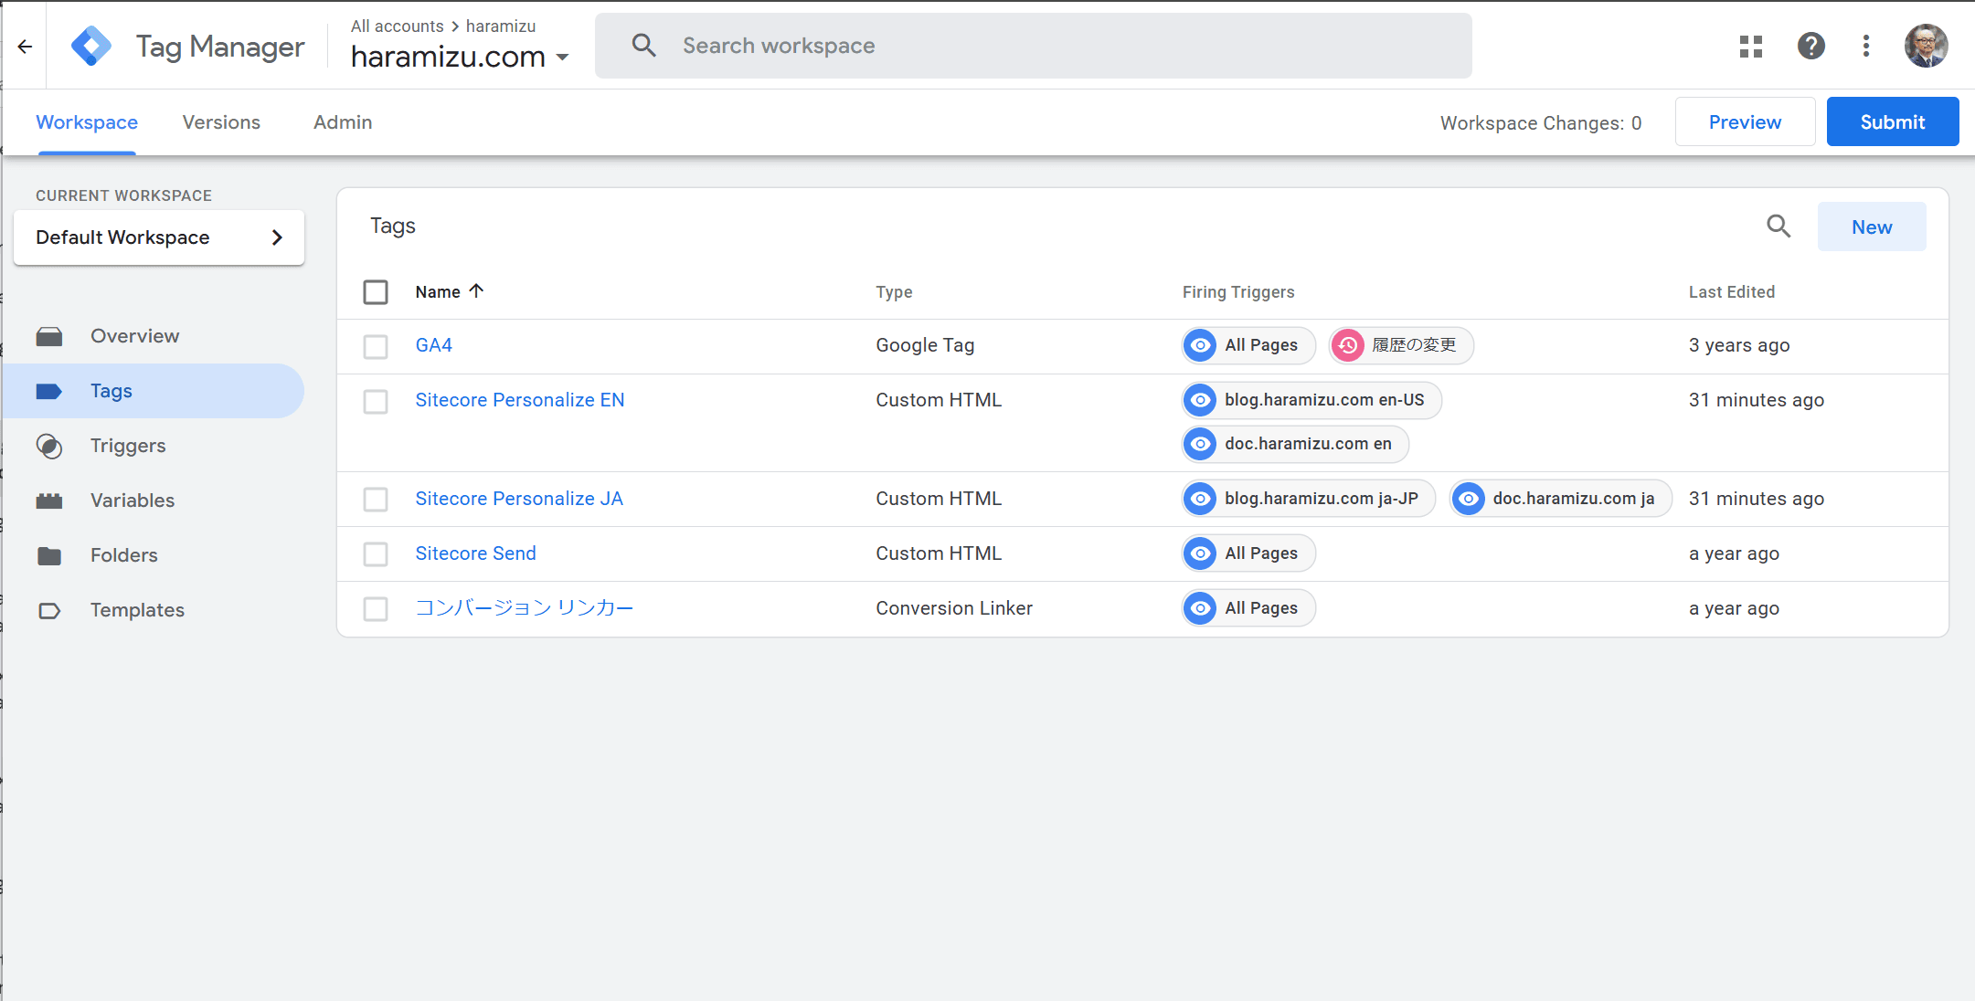Open the help question mark icon

pyautogui.click(x=1810, y=47)
